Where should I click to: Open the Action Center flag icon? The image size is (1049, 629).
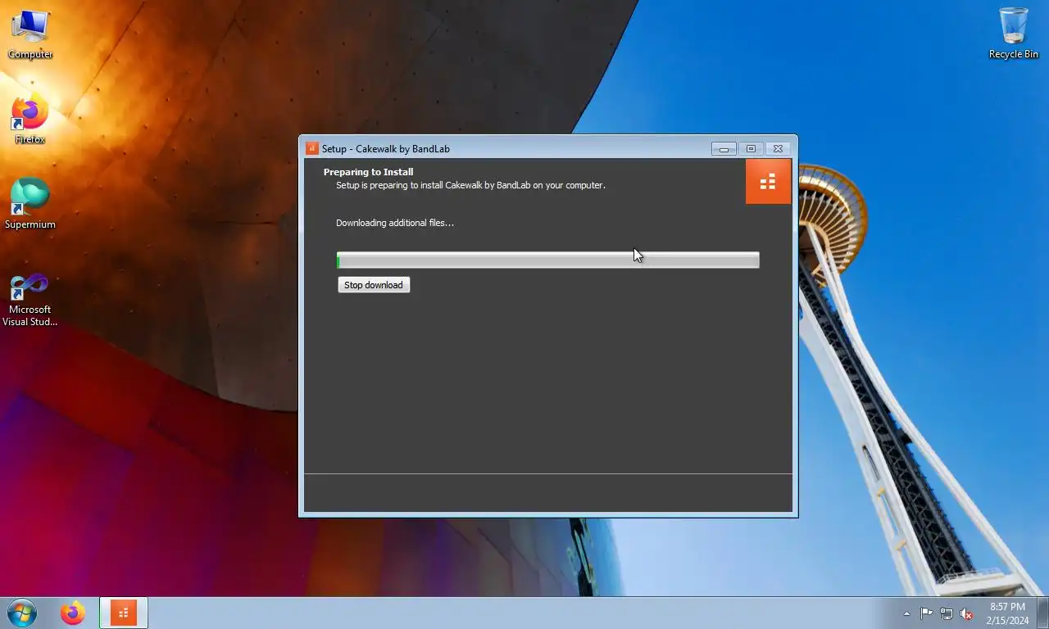point(926,613)
